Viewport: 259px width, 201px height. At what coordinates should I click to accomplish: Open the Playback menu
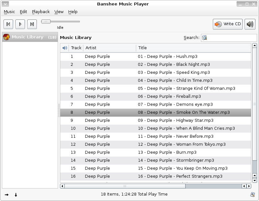pyautogui.click(x=41, y=12)
